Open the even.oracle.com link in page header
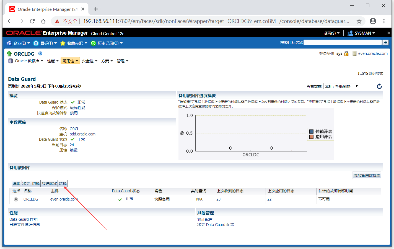Image resolution: width=394 pixels, height=249 pixels. 373,53
